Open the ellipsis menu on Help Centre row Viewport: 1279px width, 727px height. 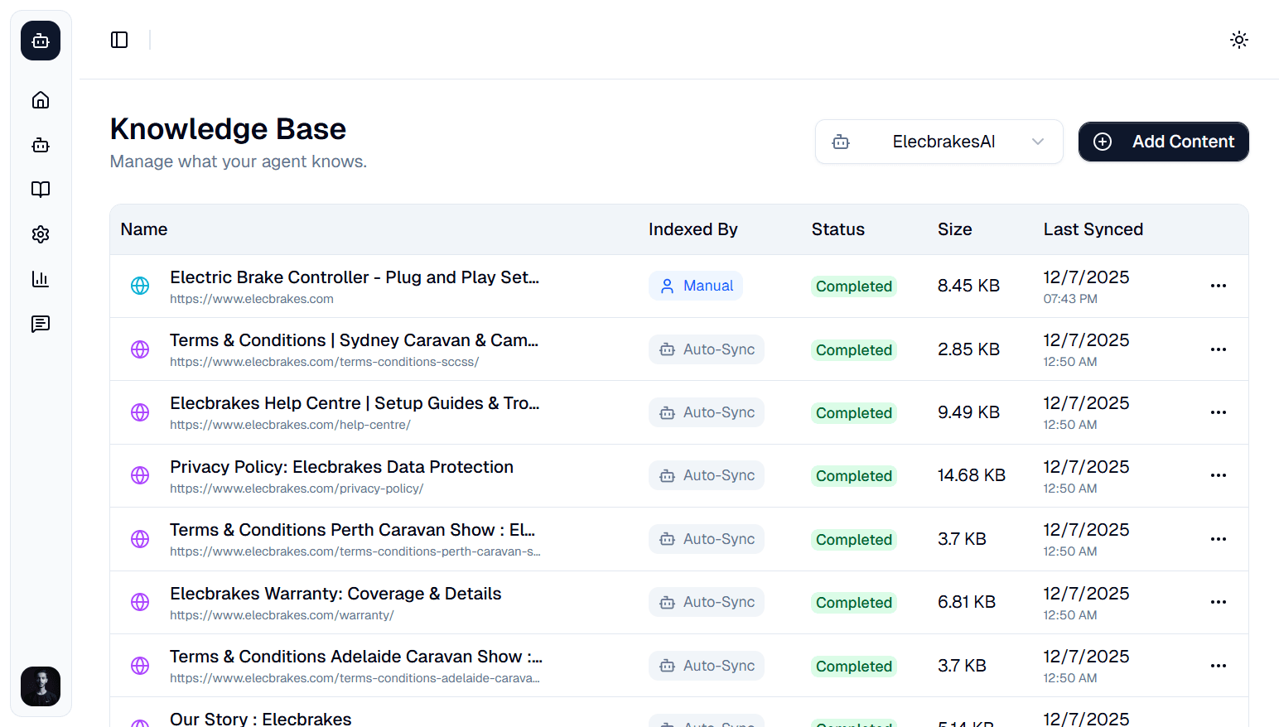pos(1218,412)
